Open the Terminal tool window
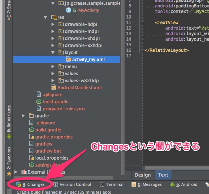The width and height of the screenshot is (209, 194). [112, 184]
